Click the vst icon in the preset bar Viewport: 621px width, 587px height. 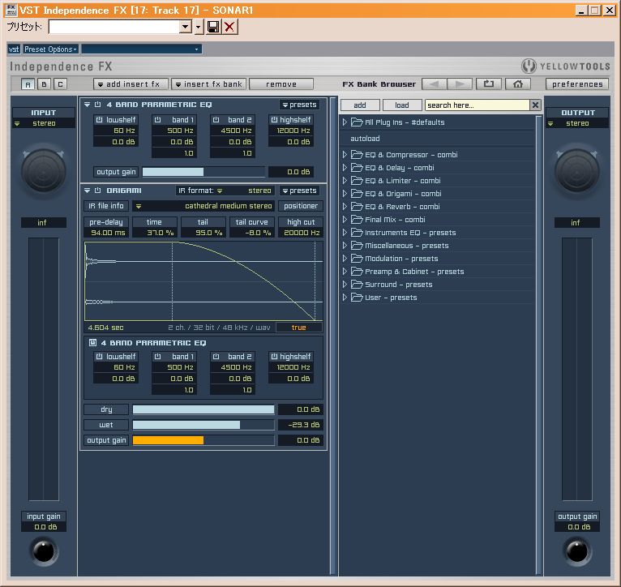[14, 49]
